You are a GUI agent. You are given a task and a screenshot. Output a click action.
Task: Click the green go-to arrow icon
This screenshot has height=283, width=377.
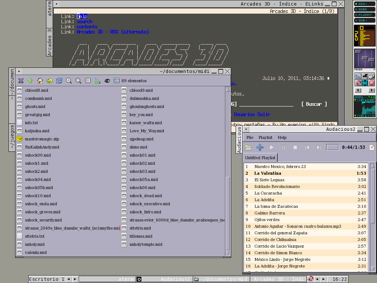pyautogui.click(x=50, y=81)
